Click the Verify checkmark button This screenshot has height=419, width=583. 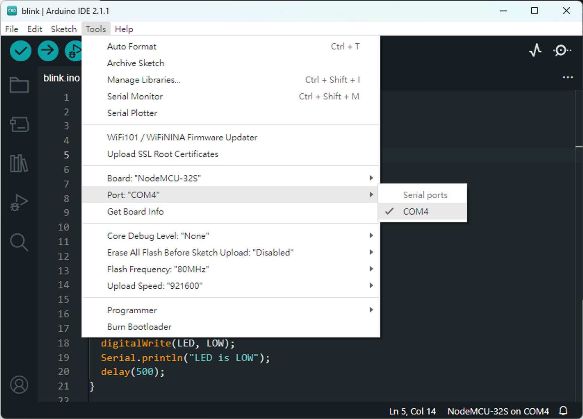[20, 51]
